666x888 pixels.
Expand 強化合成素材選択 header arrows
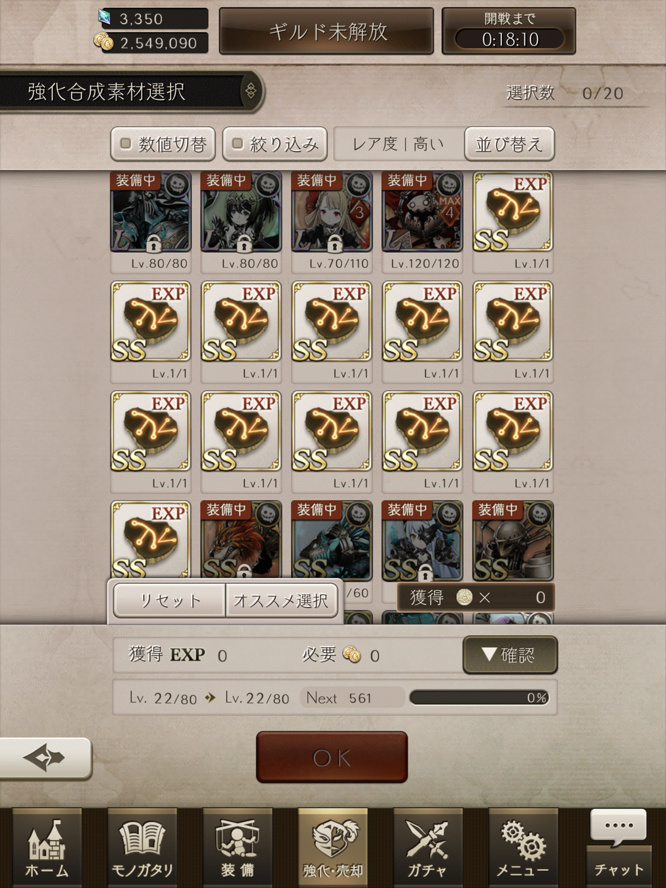click(x=251, y=91)
